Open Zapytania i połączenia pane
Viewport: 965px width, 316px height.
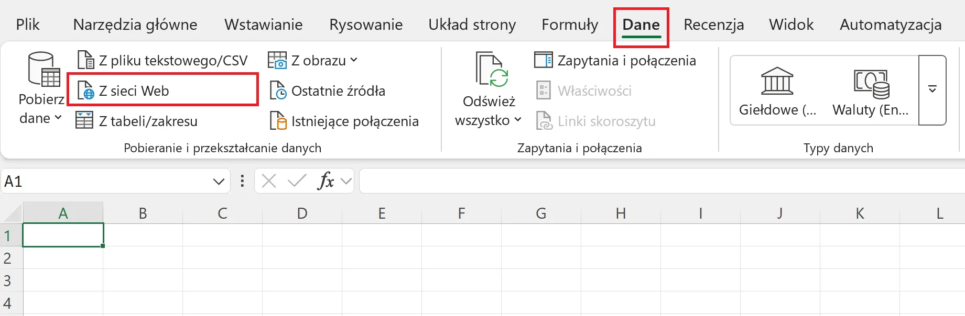point(615,61)
